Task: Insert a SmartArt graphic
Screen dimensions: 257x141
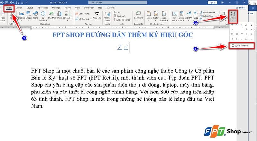Action: pyautogui.click(x=52, y=15)
